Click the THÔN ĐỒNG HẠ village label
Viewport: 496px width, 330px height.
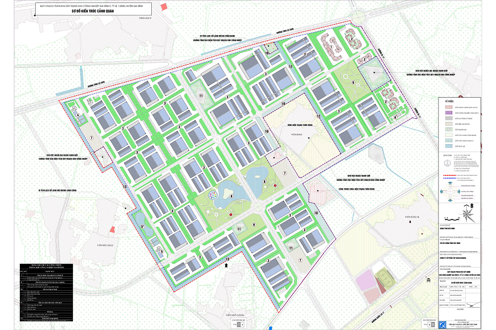[412, 217]
